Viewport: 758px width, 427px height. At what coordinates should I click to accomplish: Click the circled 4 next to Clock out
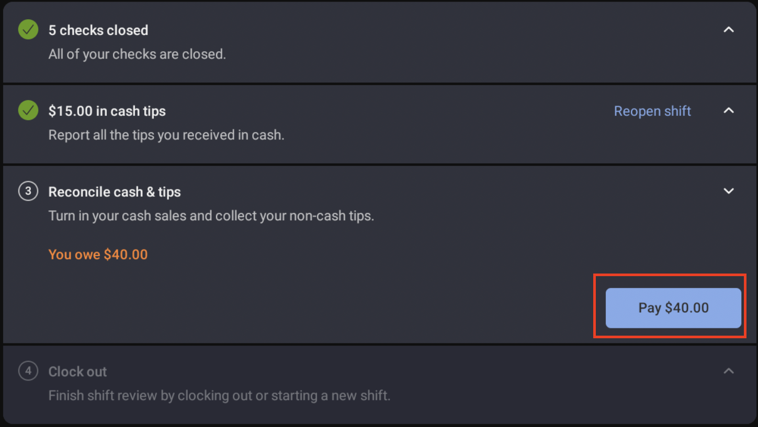[x=28, y=371]
